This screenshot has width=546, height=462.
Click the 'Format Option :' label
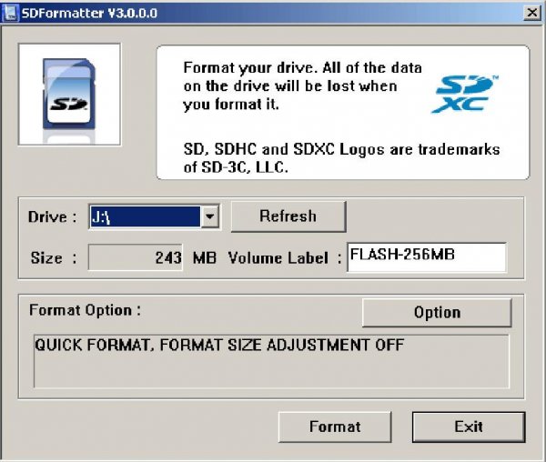tap(85, 310)
